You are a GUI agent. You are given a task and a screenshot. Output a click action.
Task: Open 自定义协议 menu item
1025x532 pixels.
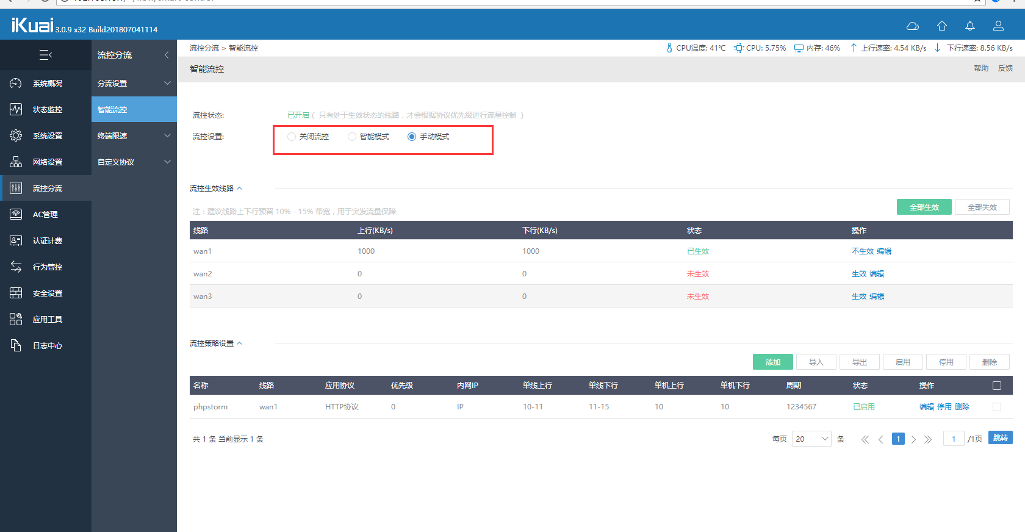tap(134, 162)
